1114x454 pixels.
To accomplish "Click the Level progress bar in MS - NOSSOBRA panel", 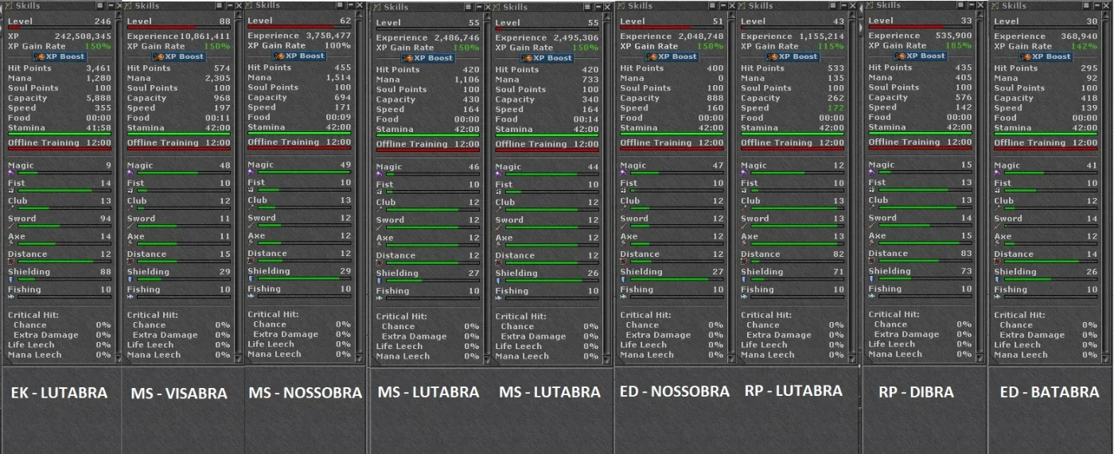I will click(299, 27).
